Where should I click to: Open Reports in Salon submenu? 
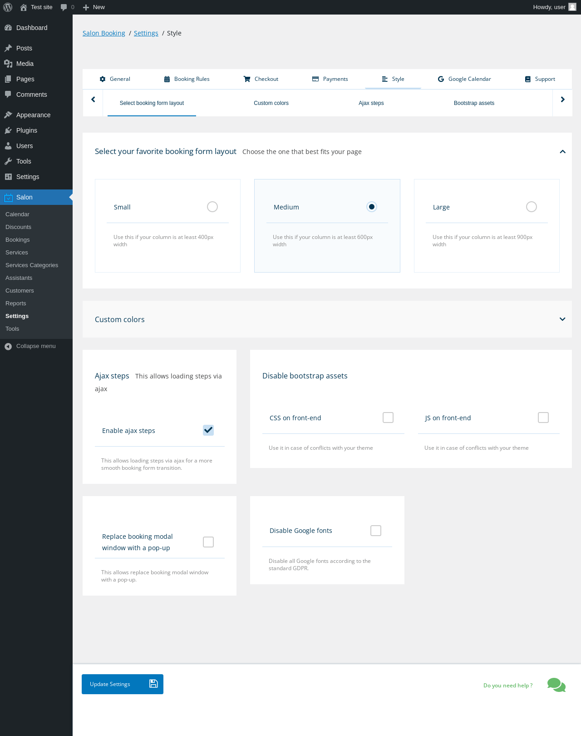coord(16,303)
